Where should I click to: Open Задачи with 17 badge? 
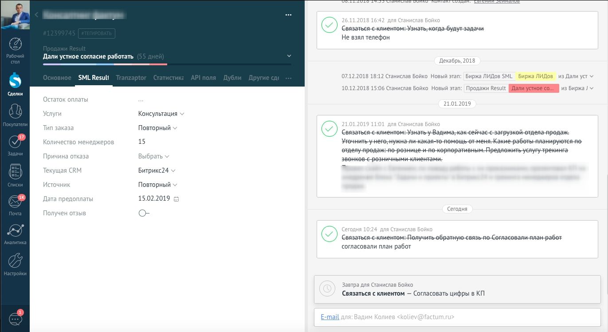[x=15, y=145]
